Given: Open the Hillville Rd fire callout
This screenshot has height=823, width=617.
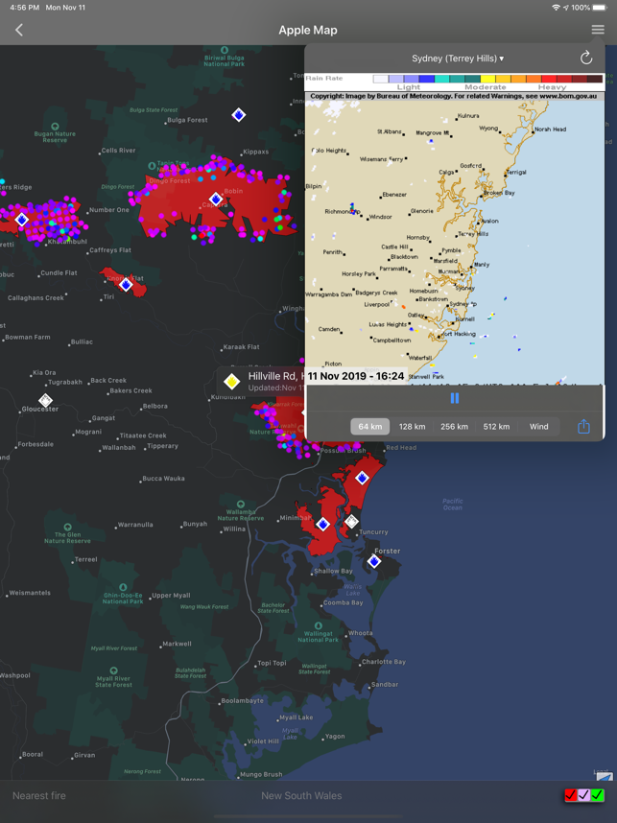Looking at the screenshot, I should [x=261, y=382].
